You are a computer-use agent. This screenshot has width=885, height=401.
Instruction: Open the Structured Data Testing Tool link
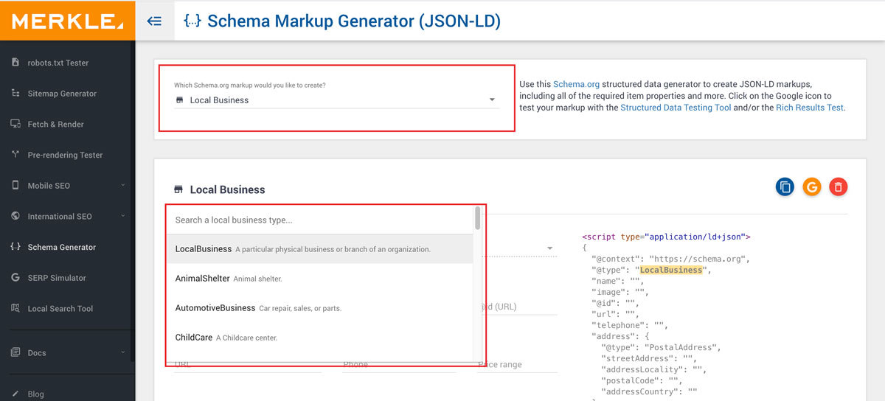click(x=676, y=108)
